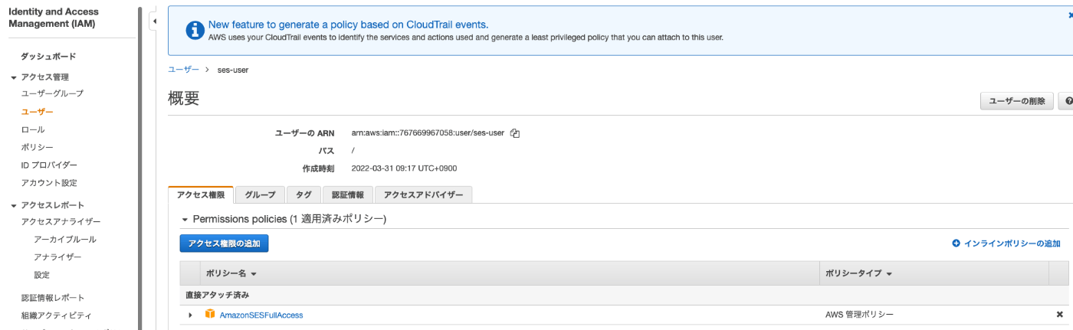
Task: Open the アクセスアドバイザー tab
Action: (x=423, y=195)
